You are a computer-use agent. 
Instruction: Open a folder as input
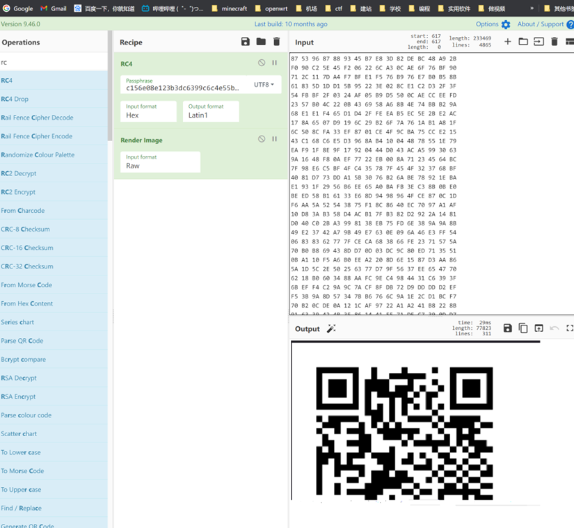[523, 42]
